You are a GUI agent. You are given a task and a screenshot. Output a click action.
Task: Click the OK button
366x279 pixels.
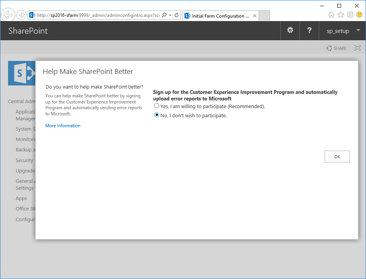(x=337, y=157)
